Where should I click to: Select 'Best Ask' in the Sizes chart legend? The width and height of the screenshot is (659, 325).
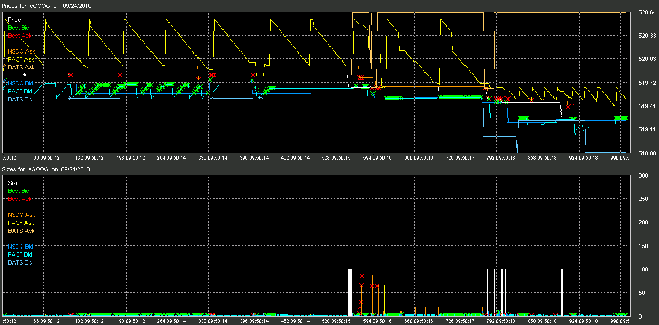tap(19, 199)
